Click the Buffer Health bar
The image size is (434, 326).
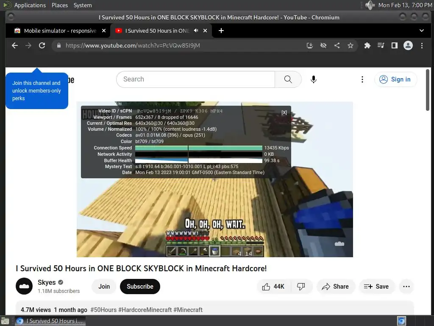198,160
